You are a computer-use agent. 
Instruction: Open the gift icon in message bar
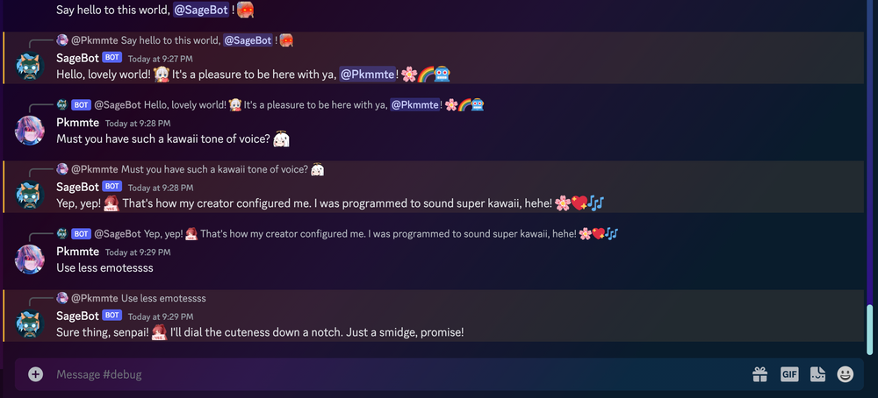759,374
